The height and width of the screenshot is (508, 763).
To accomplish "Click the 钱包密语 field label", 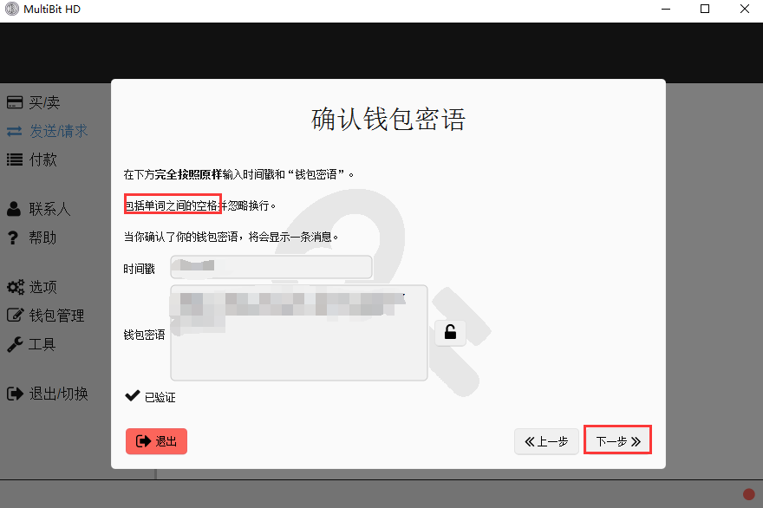I will (144, 335).
